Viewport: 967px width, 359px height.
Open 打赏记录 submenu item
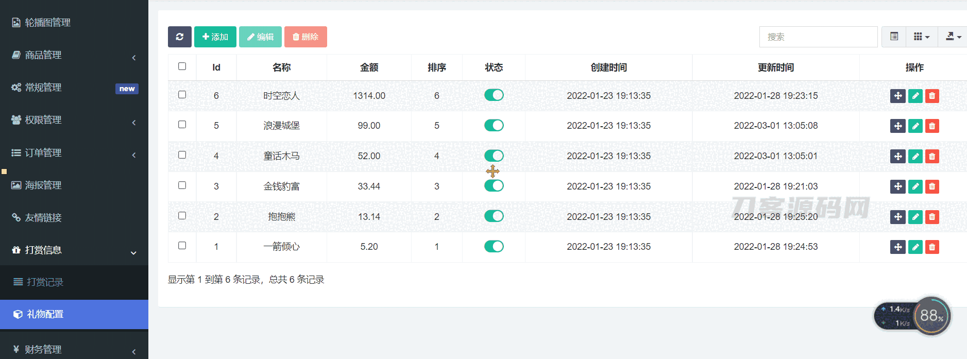[74, 282]
